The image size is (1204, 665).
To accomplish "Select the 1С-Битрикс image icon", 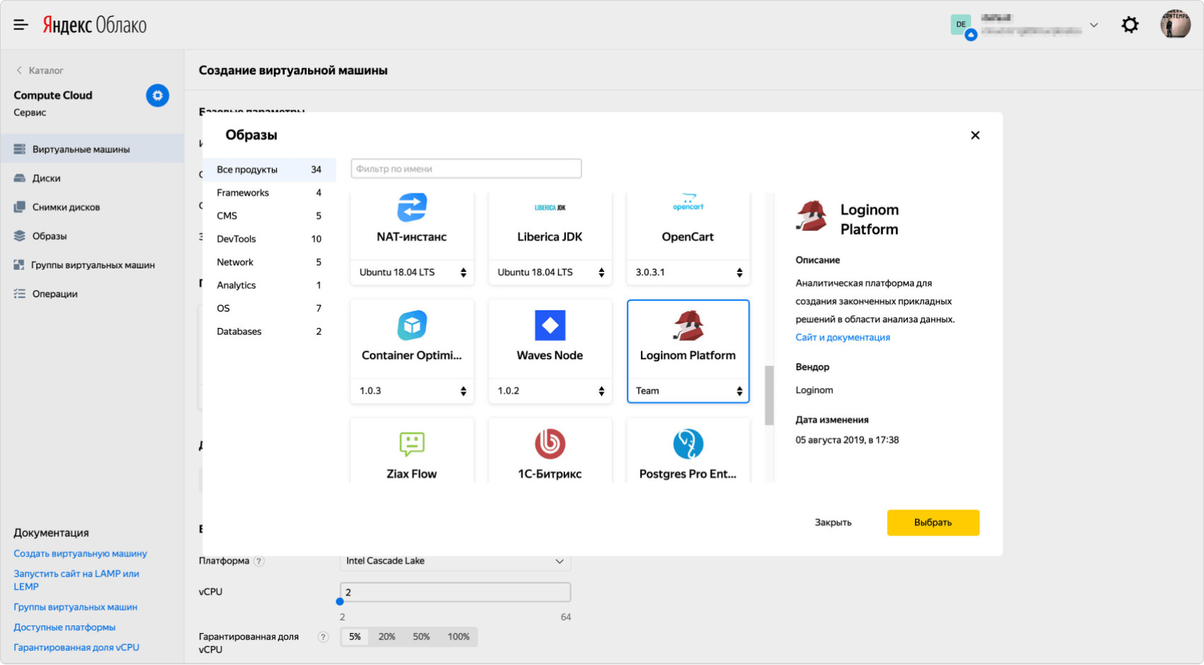I will coord(550,444).
